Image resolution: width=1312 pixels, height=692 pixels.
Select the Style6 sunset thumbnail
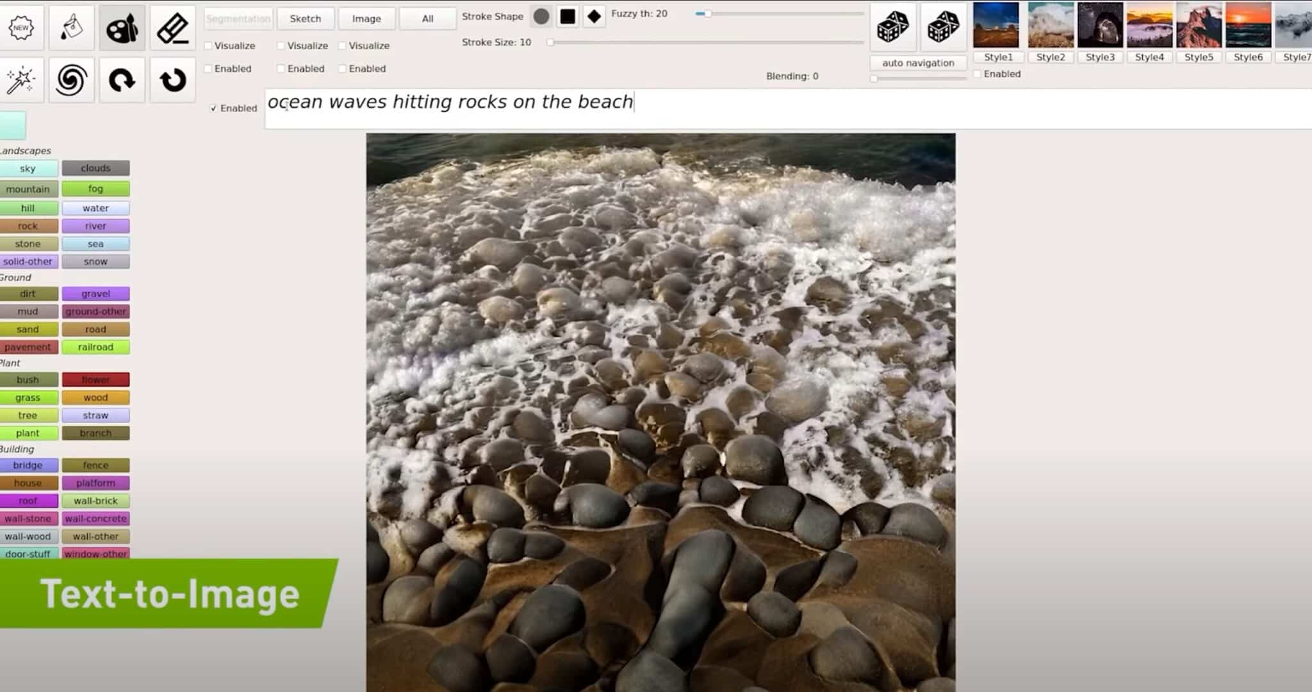[1248, 26]
